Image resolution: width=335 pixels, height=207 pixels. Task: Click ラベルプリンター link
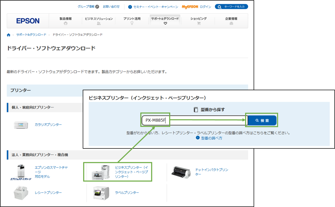coord(127,193)
